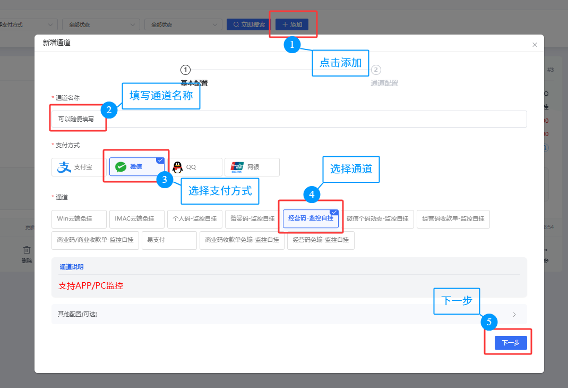
Task: Select the 经营码-监控自挂 channel
Action: point(311,218)
